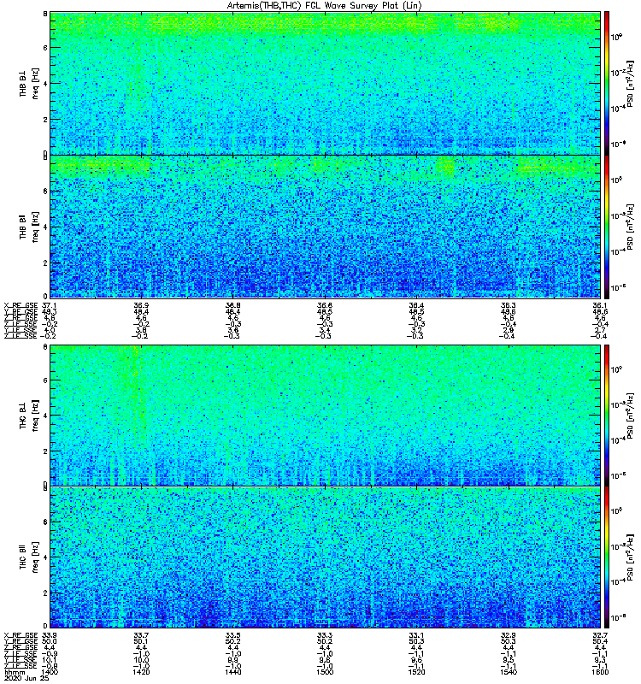This screenshot has height=684, width=641.
Task: Click the THC B-parallel spectrogram panel
Action: click(x=325, y=557)
